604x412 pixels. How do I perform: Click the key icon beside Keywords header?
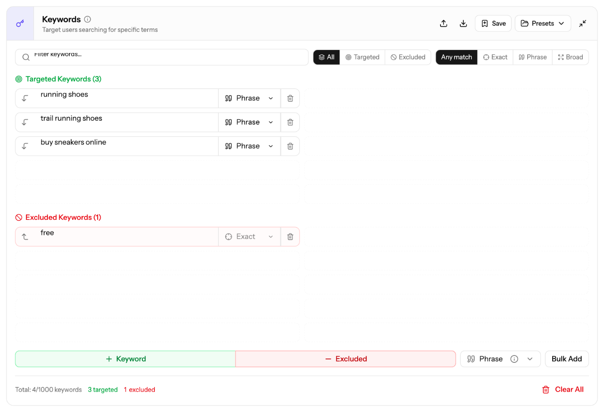[x=20, y=24]
